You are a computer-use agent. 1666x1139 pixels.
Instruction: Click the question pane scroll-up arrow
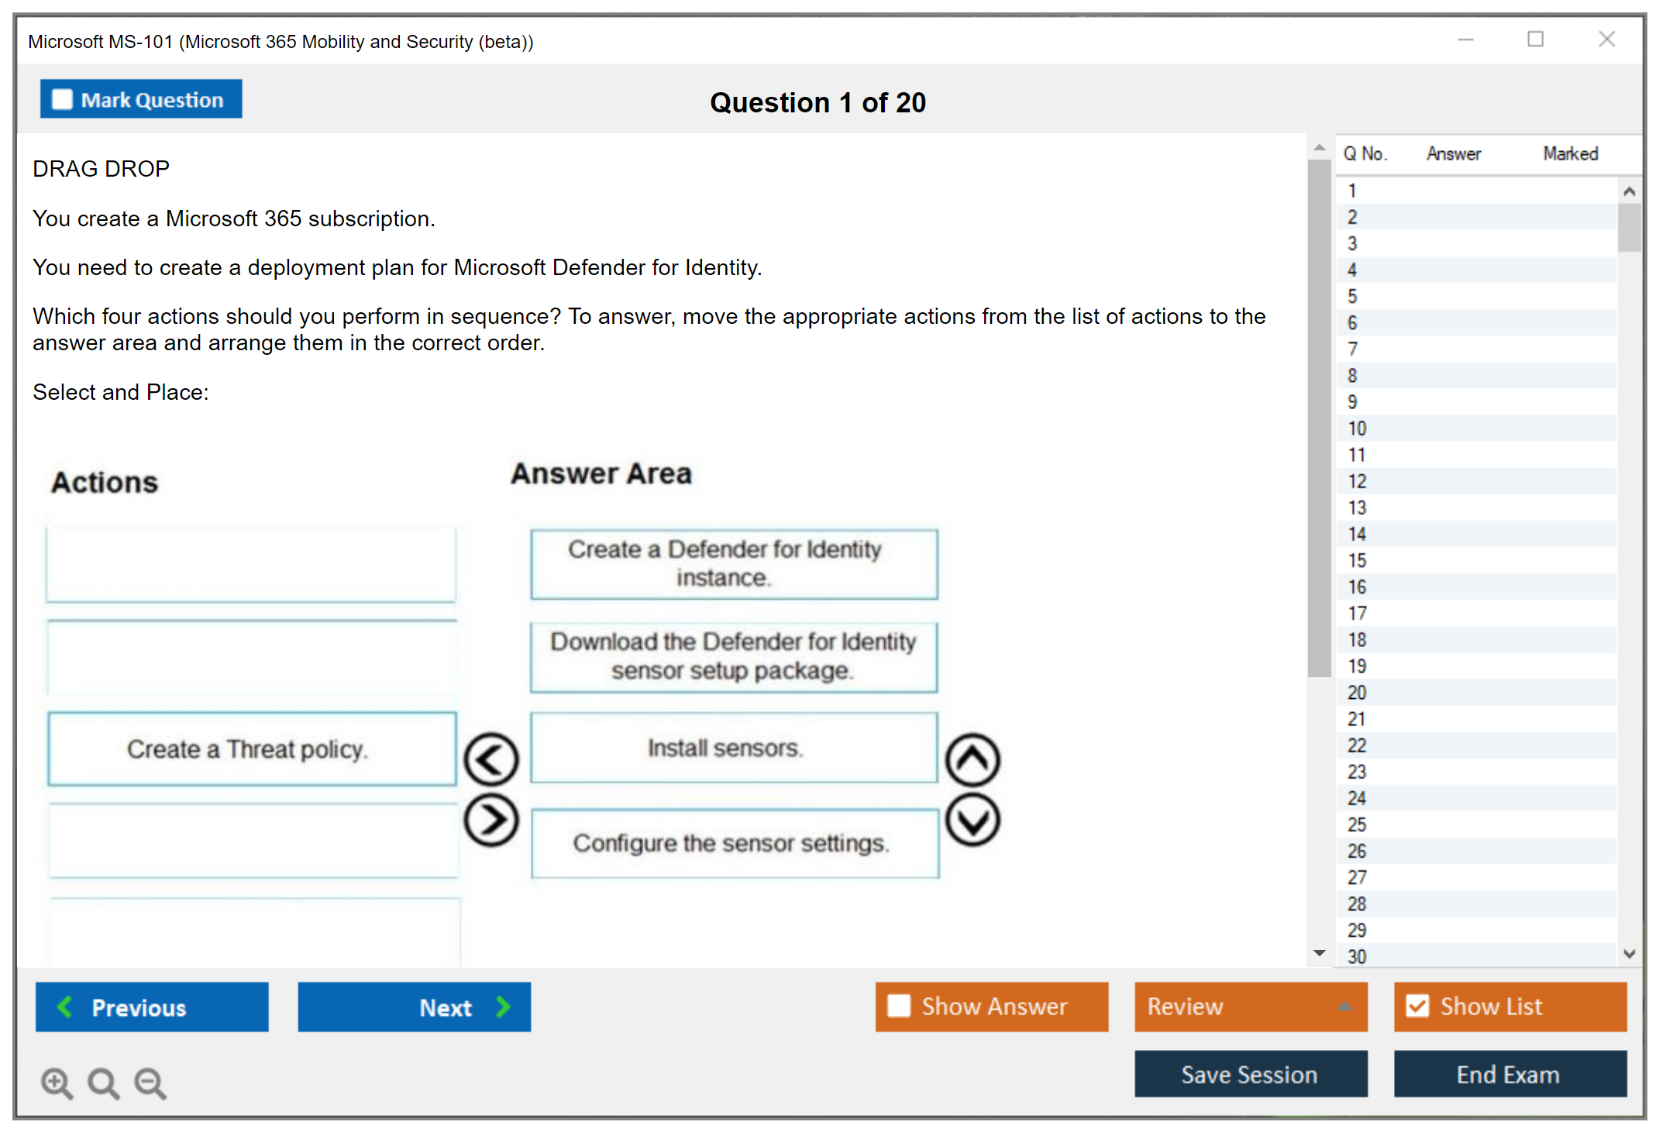(x=1319, y=147)
